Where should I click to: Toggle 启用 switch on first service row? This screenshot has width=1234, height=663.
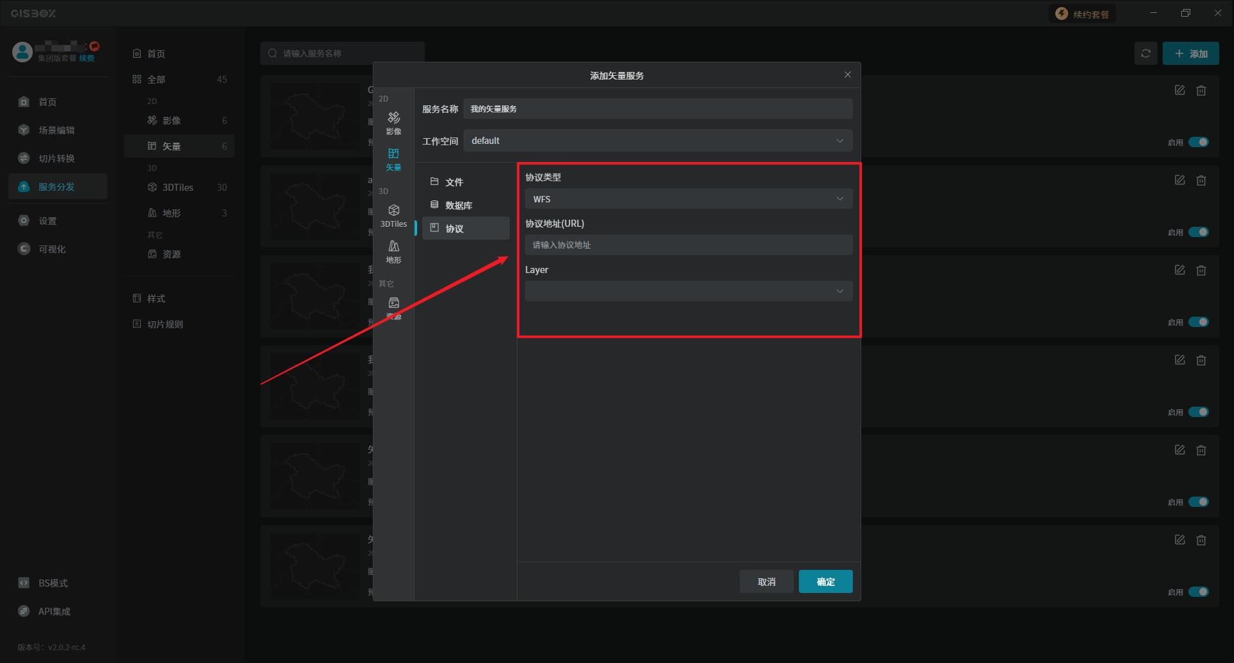1198,142
